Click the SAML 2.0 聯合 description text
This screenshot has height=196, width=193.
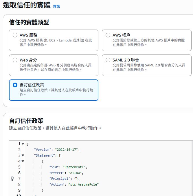click(149, 67)
